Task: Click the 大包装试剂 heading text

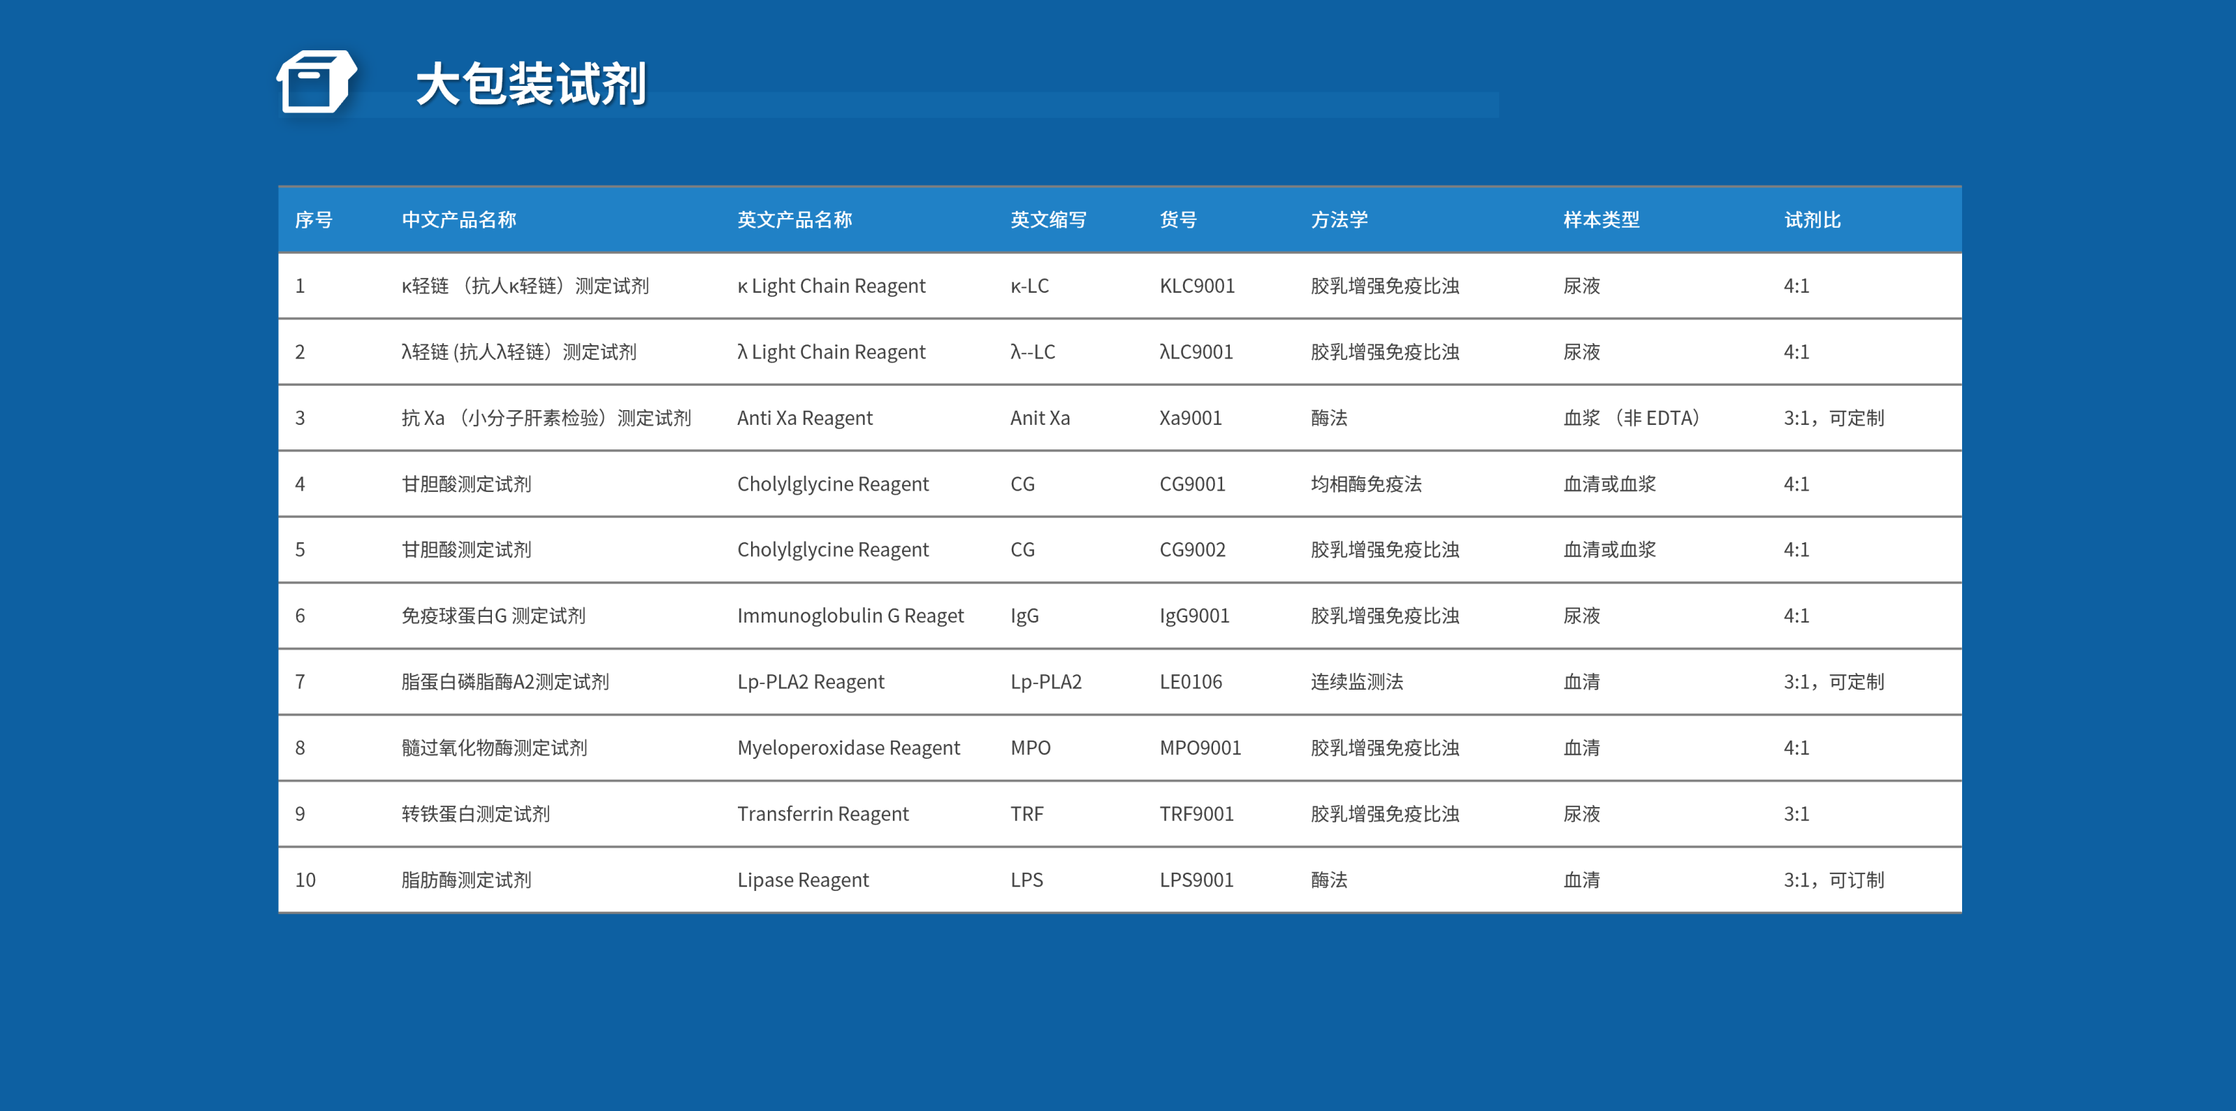Action: tap(530, 84)
